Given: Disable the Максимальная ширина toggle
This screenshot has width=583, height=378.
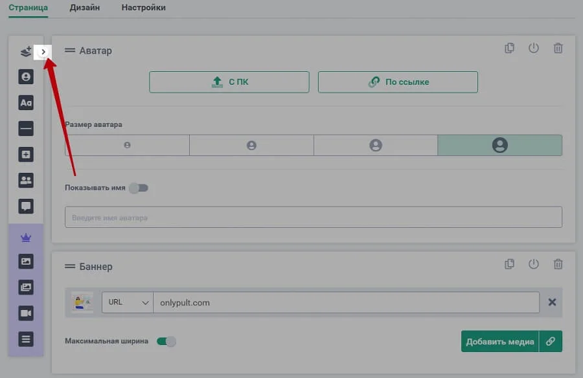Looking at the screenshot, I should pyautogui.click(x=166, y=341).
